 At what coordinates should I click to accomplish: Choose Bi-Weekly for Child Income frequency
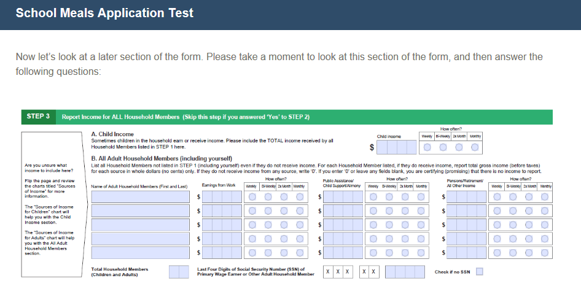coord(443,148)
